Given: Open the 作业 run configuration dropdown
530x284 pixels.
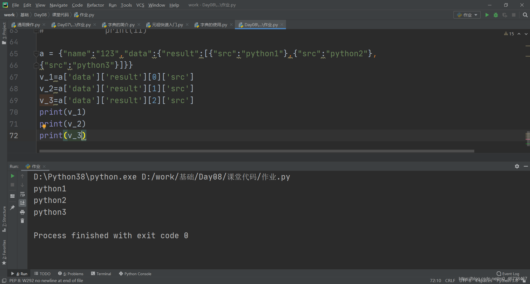Looking at the screenshot, I should 467,15.
